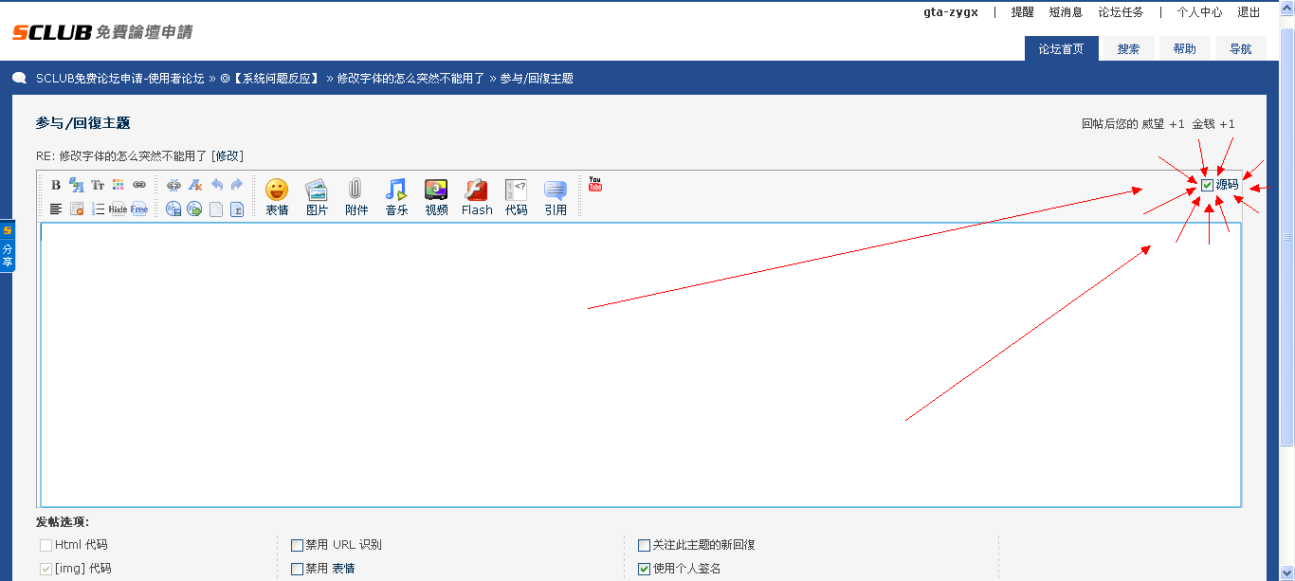The height and width of the screenshot is (581, 1295).
Task: Open 论坛任务 link
Action: [x=1121, y=12]
